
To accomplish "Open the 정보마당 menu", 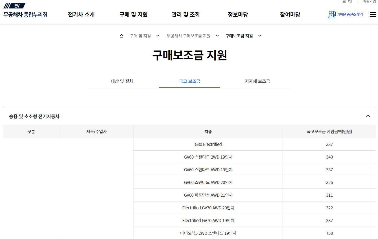I will tap(238, 15).
